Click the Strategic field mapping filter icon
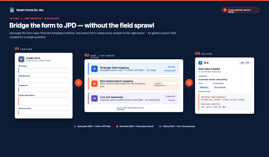Screen dimensions: 269x157 (x=94, y=69)
